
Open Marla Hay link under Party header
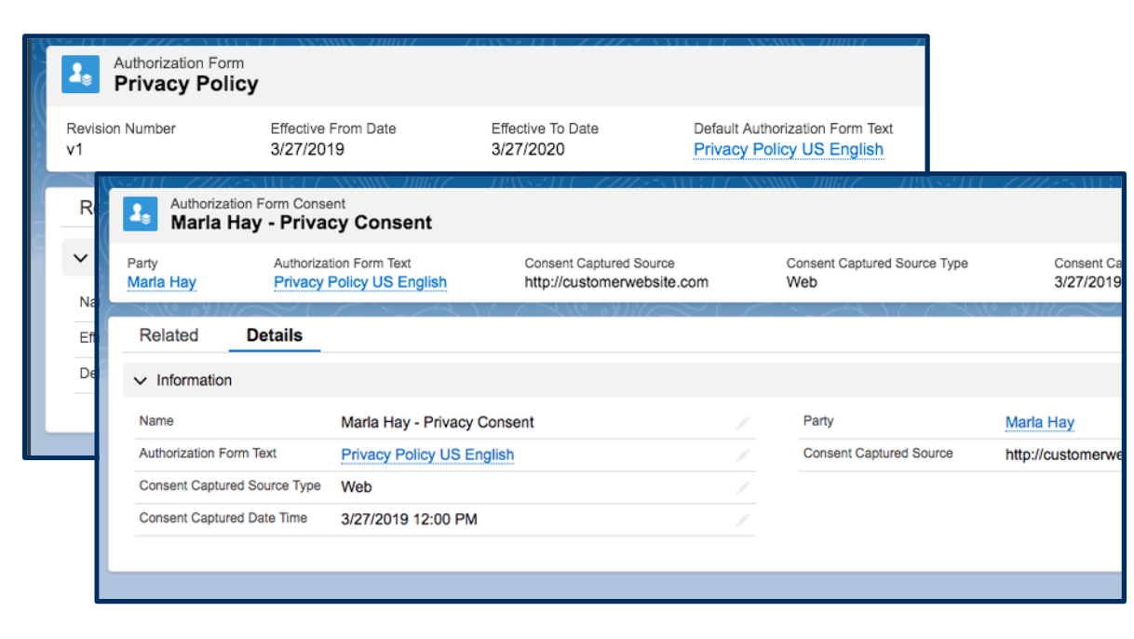(162, 282)
